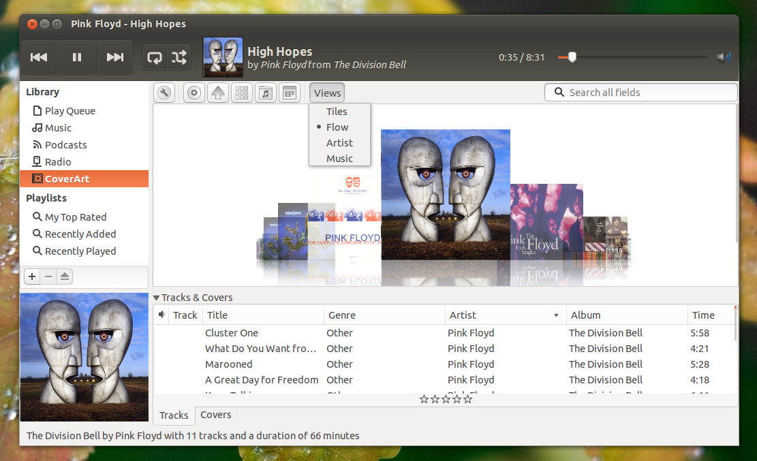The width and height of the screenshot is (757, 461).
Task: Open My Top Rated playlist
Action: point(84,217)
